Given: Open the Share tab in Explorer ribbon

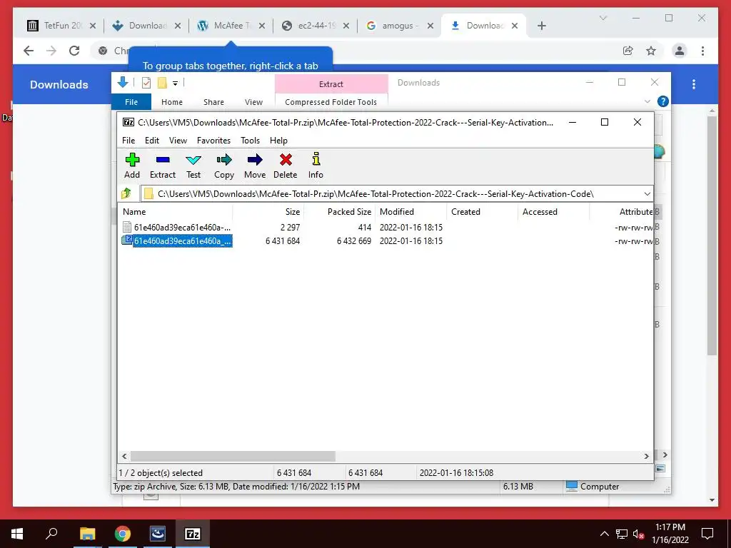Looking at the screenshot, I should point(213,102).
